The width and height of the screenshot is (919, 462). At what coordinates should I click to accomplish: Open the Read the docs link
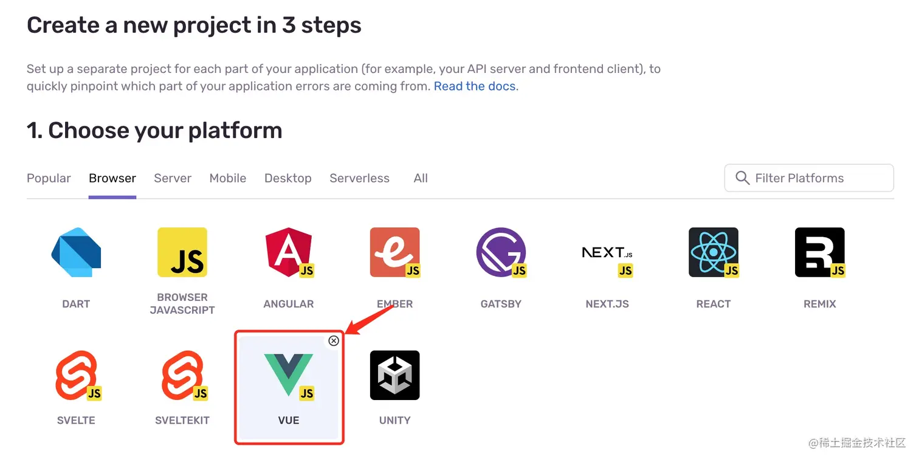pyautogui.click(x=475, y=86)
